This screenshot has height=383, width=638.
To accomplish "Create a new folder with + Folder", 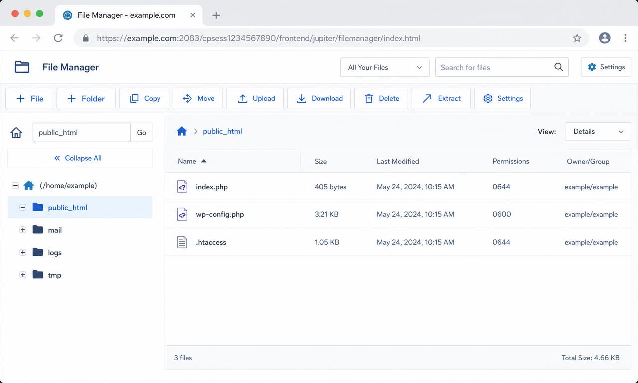I will pos(86,99).
